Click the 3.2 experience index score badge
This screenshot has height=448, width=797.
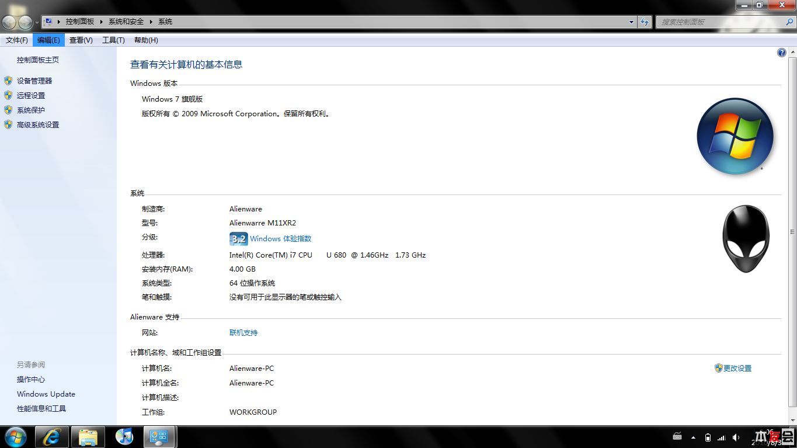tap(238, 239)
